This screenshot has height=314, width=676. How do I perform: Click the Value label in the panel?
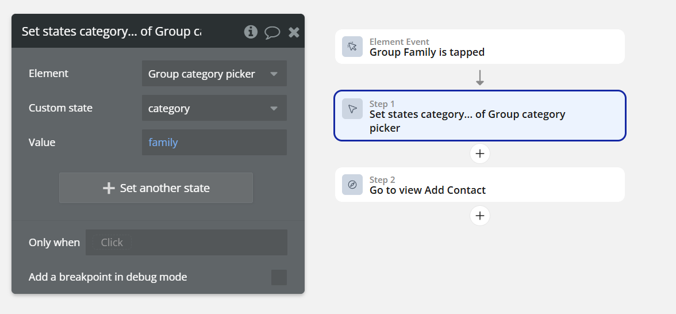(42, 143)
